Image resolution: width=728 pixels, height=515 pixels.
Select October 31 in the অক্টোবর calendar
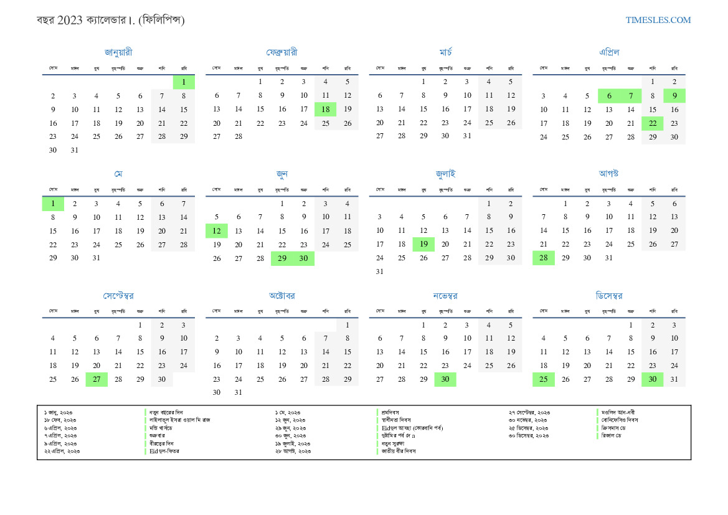click(x=239, y=393)
